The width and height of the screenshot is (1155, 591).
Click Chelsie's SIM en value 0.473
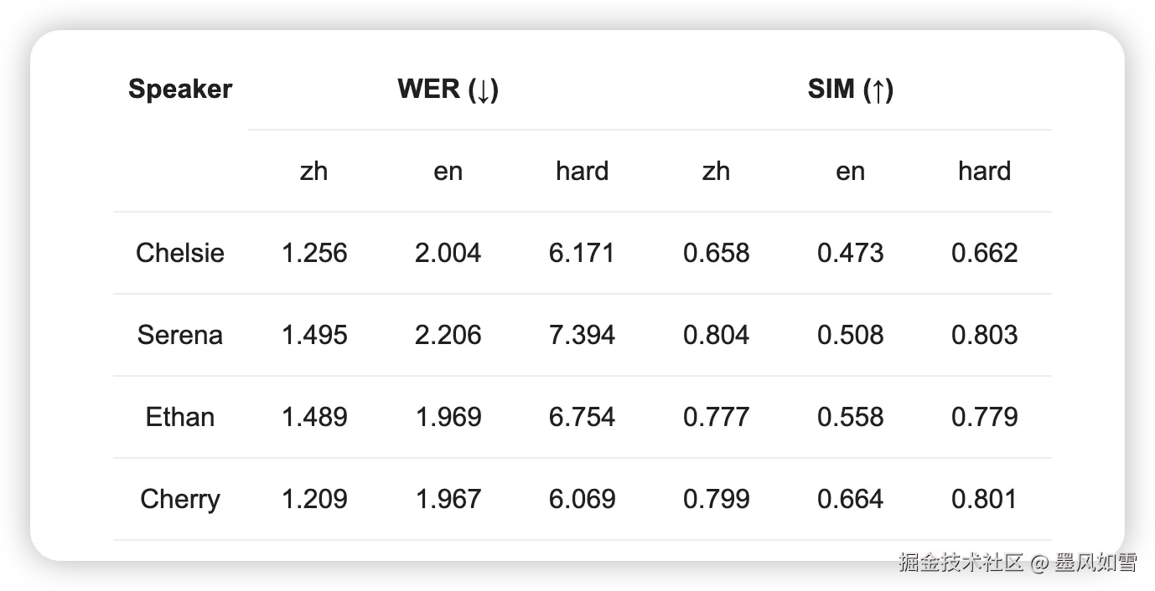tap(851, 253)
